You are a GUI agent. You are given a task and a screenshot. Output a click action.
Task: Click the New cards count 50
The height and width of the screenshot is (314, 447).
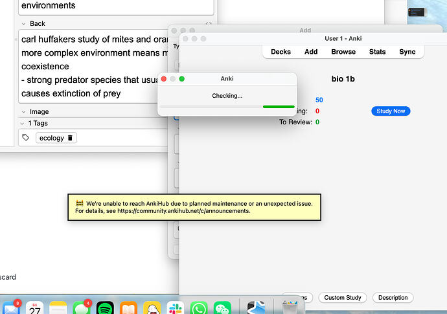click(319, 100)
